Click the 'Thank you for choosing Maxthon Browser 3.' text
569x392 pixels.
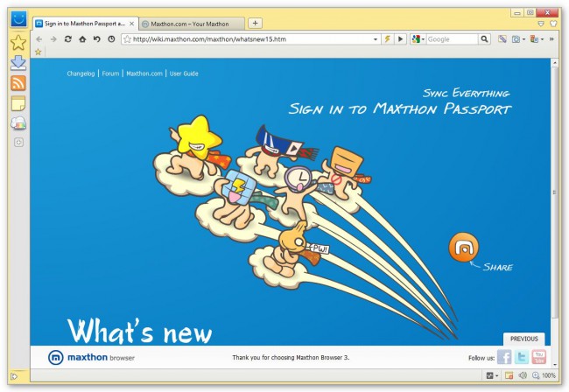pos(291,358)
